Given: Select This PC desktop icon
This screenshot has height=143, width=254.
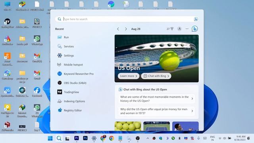Looking at the screenshot, I should click(8, 6).
